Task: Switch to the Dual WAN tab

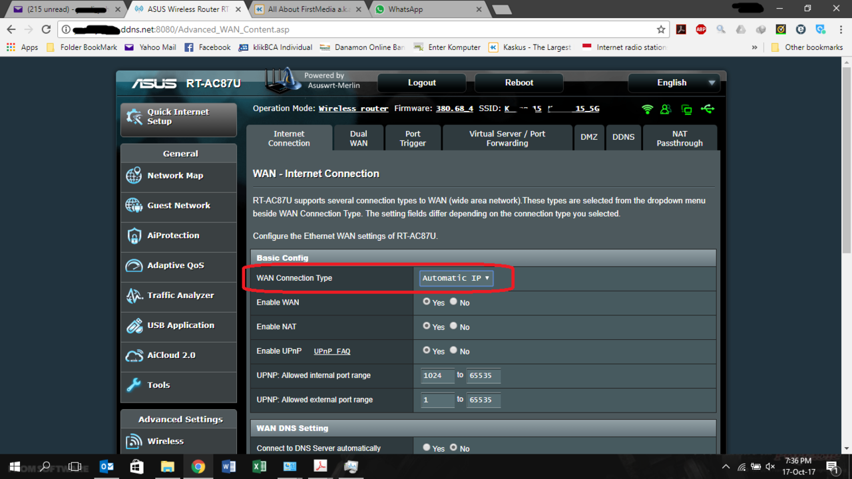Action: [x=358, y=138]
